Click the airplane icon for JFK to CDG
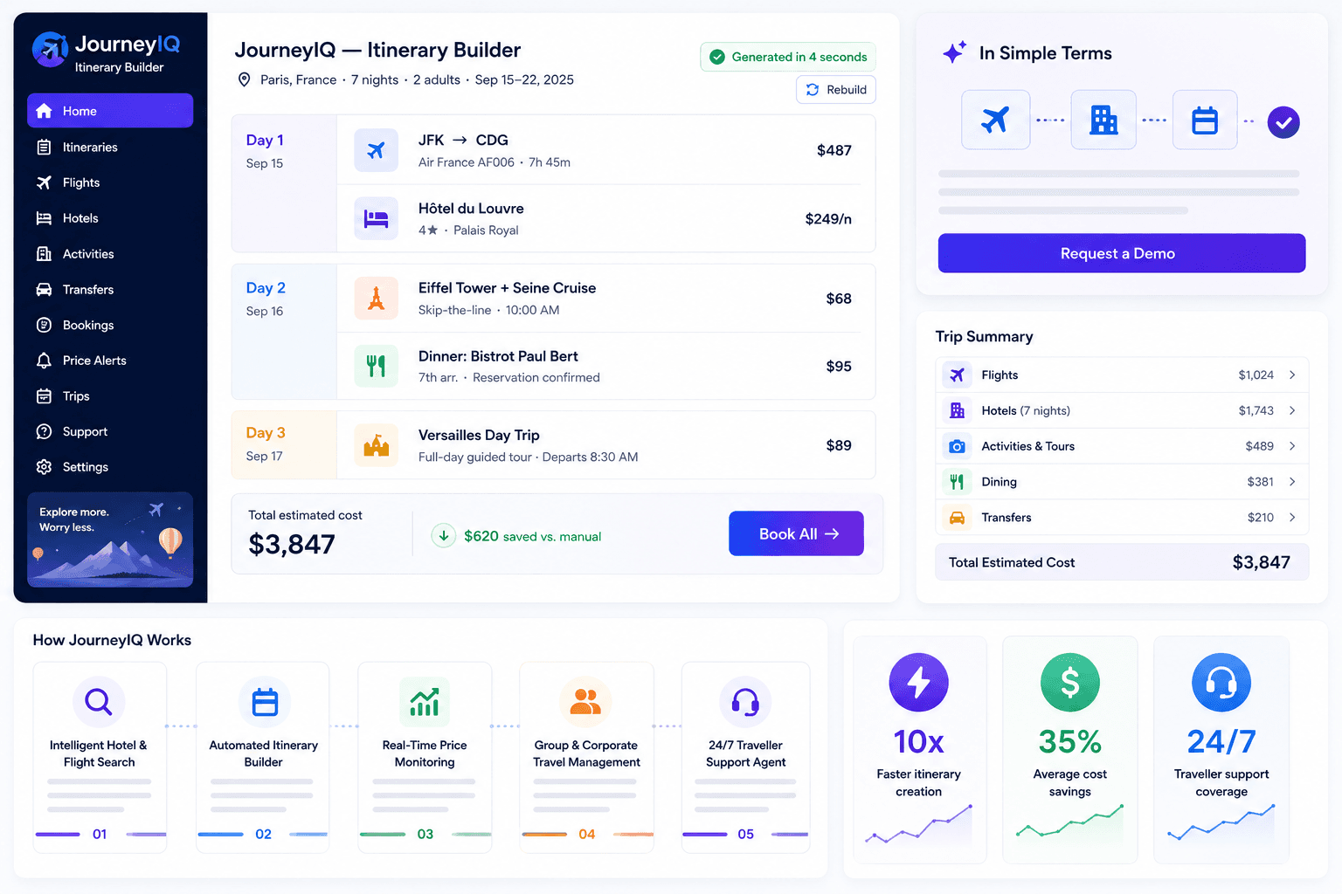The width and height of the screenshot is (1342, 894). pos(376,150)
